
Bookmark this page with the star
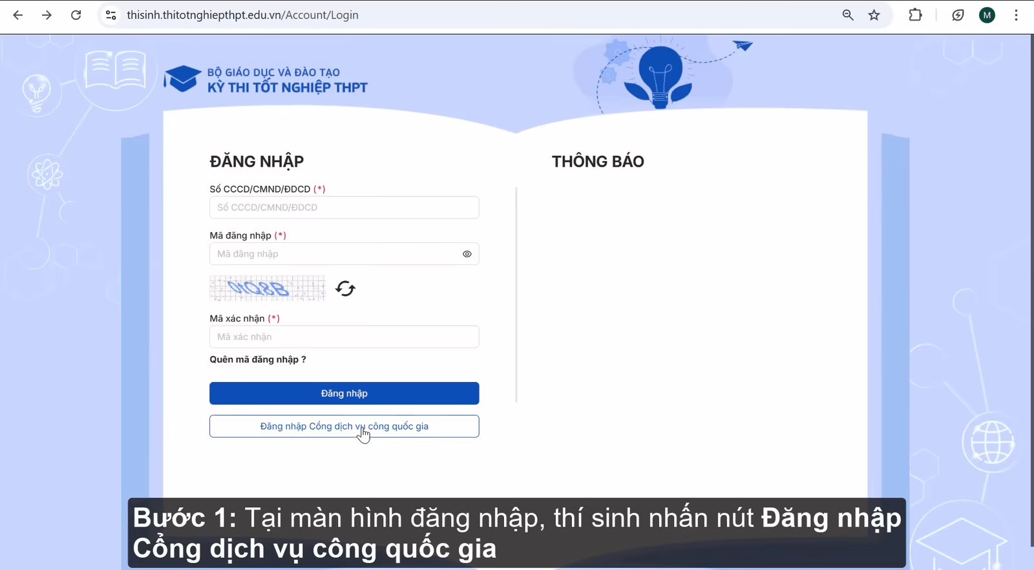(874, 15)
